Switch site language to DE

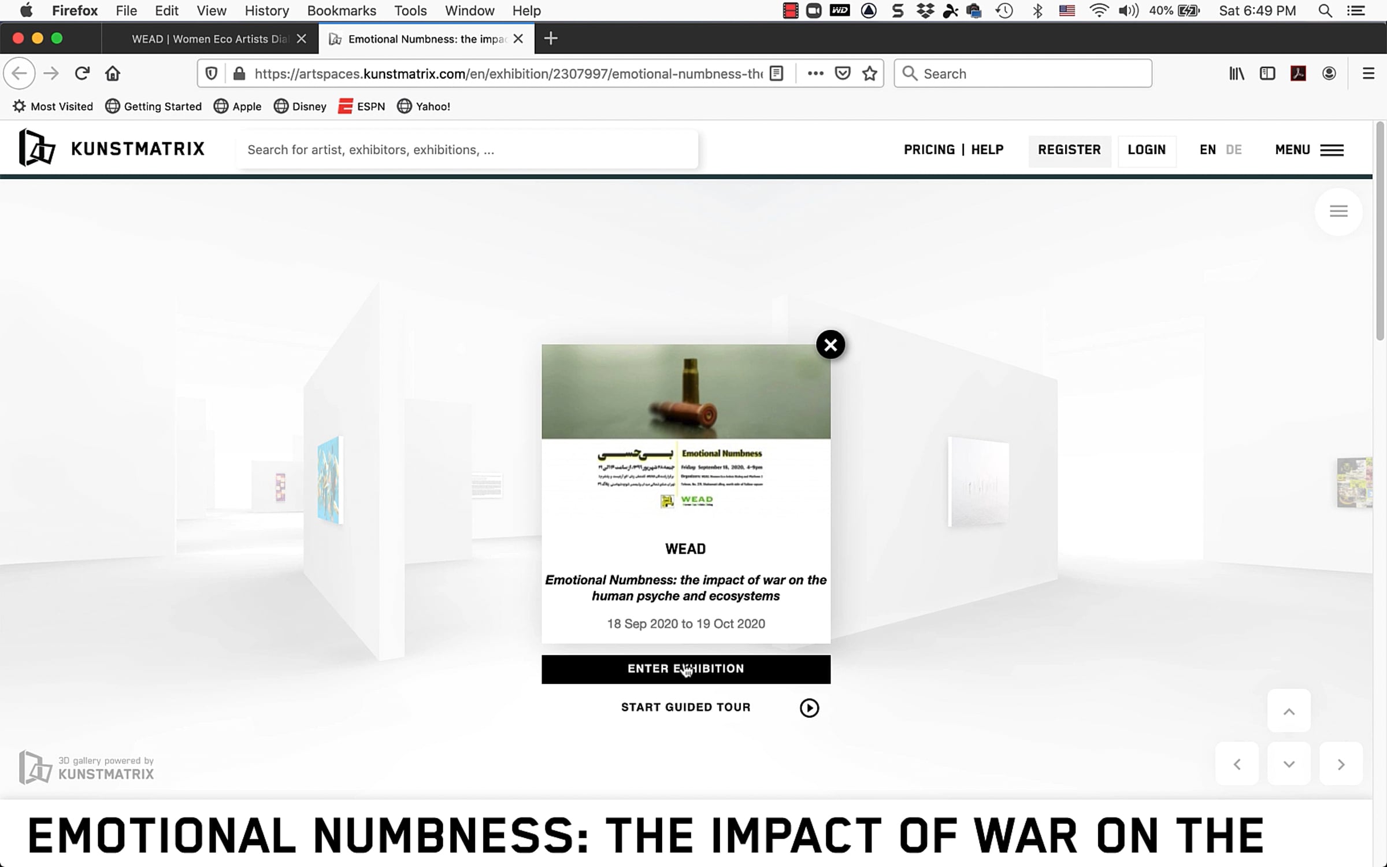pyautogui.click(x=1234, y=150)
